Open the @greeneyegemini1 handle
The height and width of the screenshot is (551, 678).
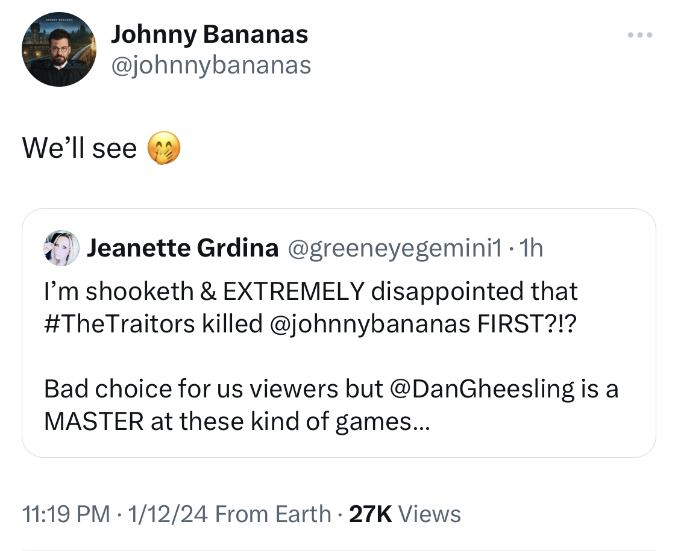[395, 249]
